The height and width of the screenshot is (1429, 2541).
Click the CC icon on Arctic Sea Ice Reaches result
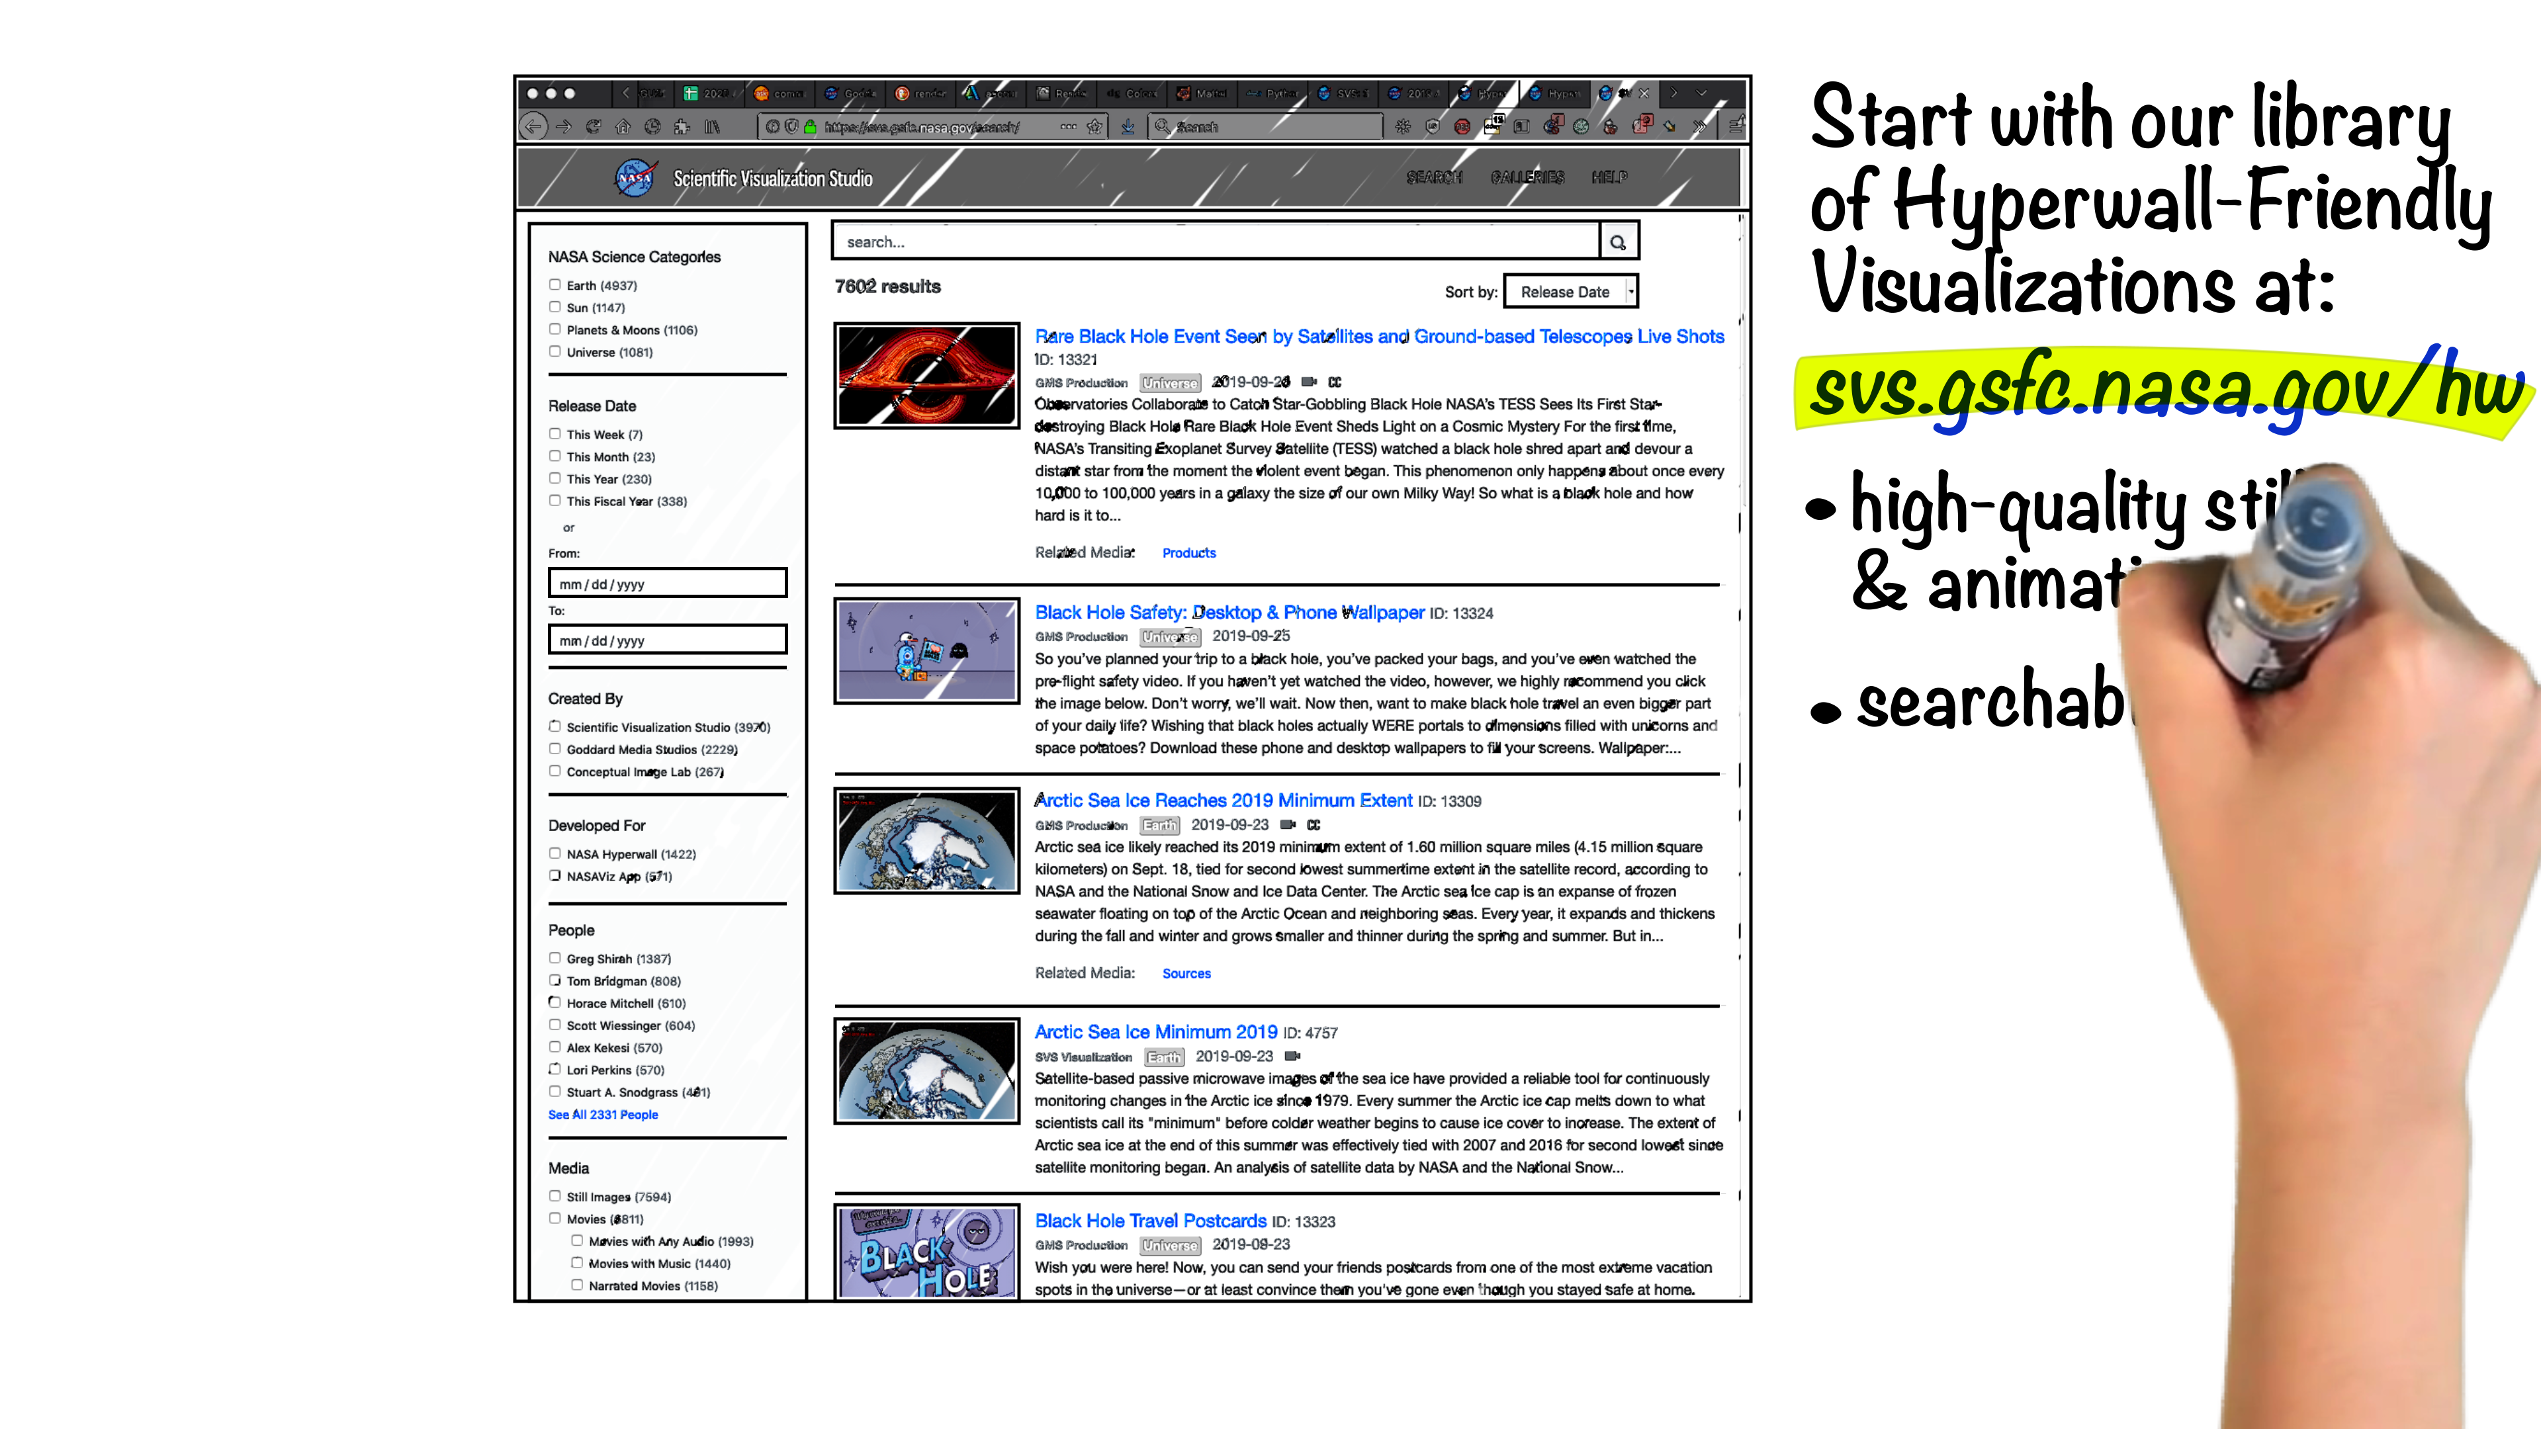click(1314, 824)
